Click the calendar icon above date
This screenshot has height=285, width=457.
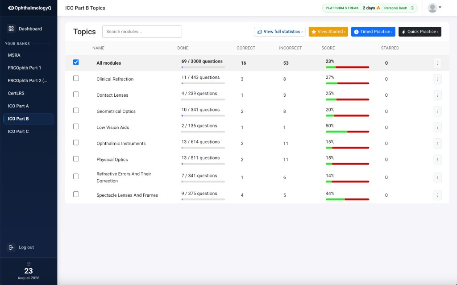[x=29, y=264]
